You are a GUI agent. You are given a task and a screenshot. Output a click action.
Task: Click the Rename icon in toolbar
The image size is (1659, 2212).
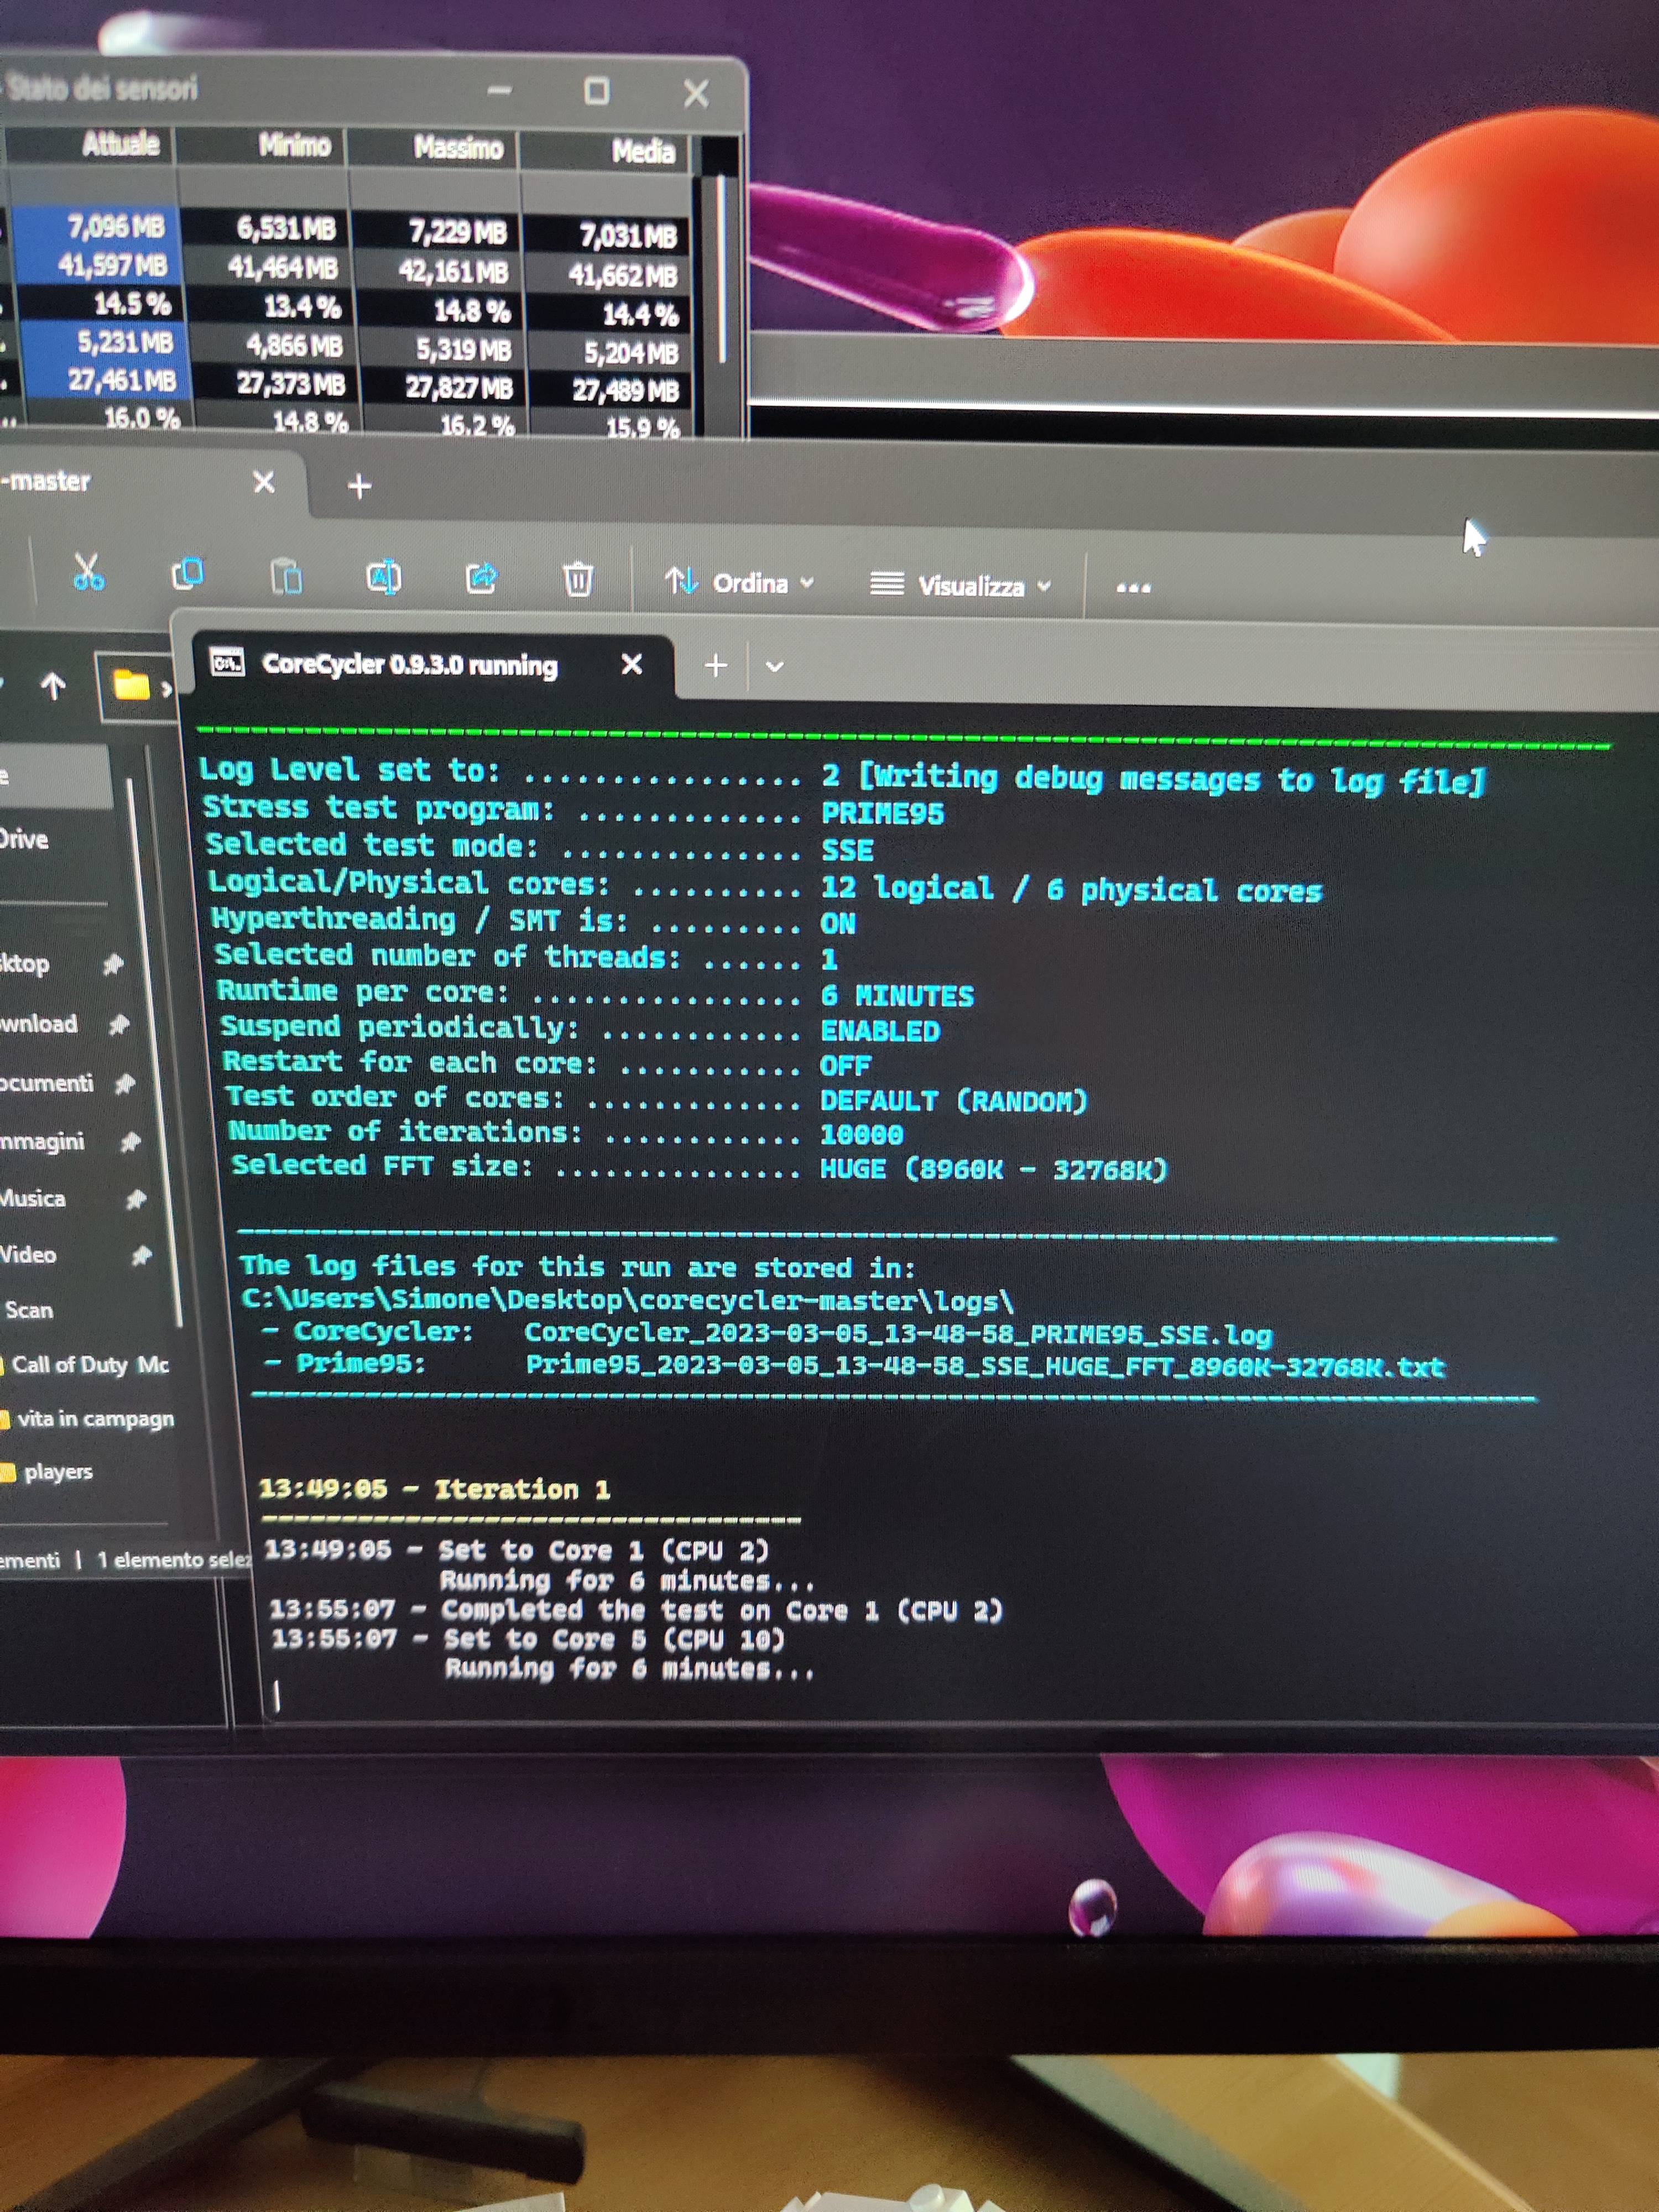click(384, 577)
